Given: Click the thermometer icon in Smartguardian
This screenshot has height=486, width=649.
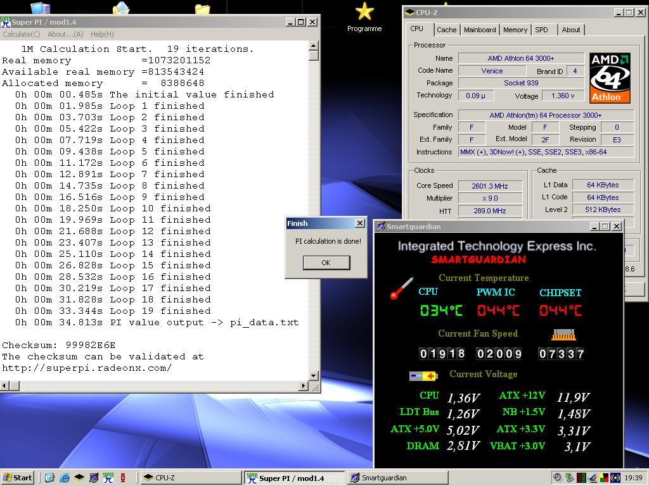Looking at the screenshot, I should (x=401, y=288).
